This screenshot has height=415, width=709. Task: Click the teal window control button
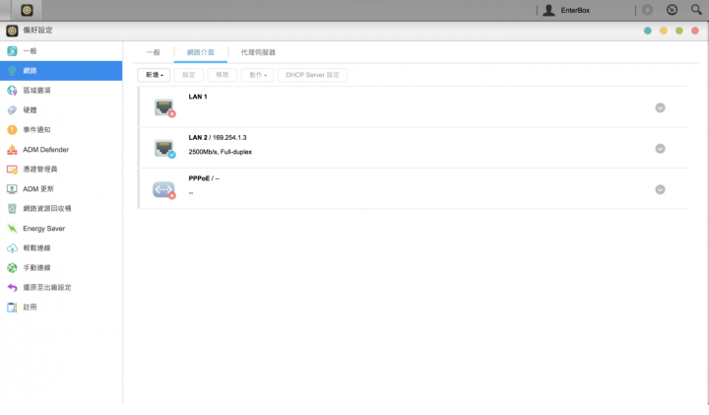click(648, 31)
